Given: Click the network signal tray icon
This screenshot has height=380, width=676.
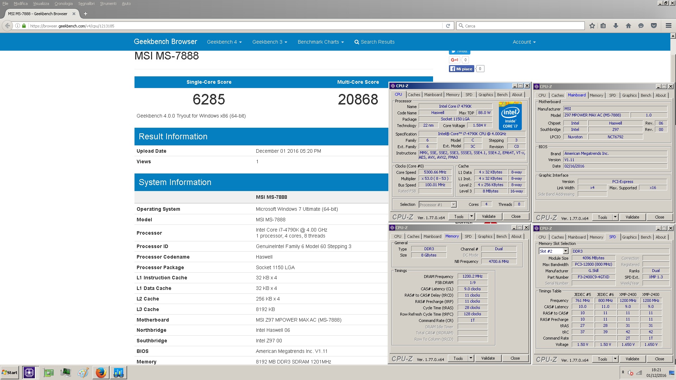Looking at the screenshot, I should coord(639,373).
